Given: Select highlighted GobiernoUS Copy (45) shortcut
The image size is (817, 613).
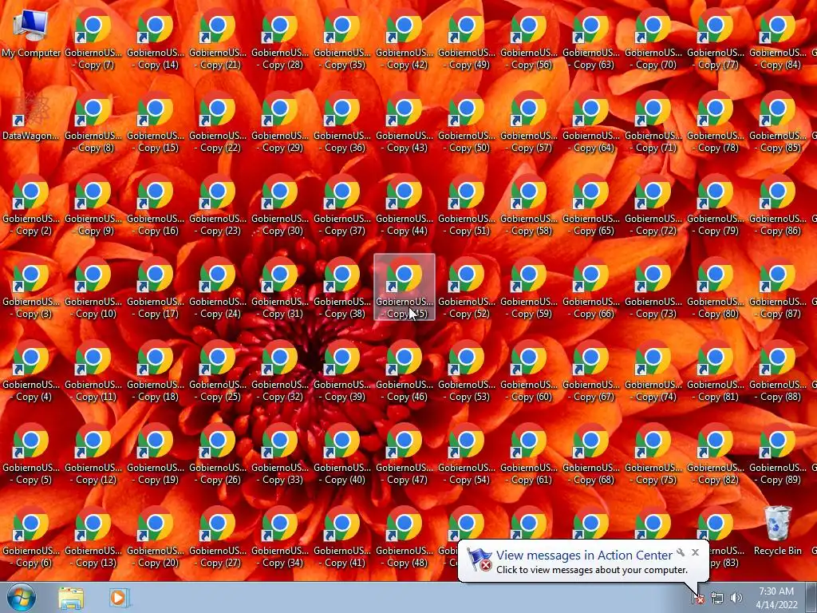Looking at the screenshot, I should click(x=405, y=287).
